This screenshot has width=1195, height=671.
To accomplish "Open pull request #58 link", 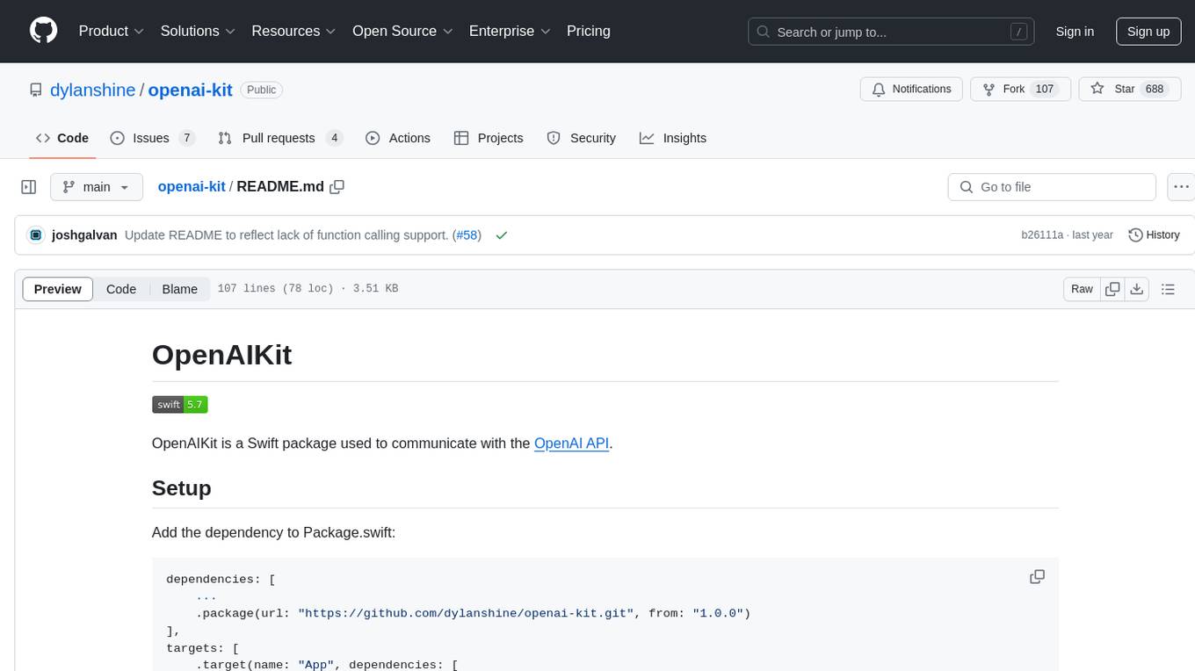I will tap(467, 234).
